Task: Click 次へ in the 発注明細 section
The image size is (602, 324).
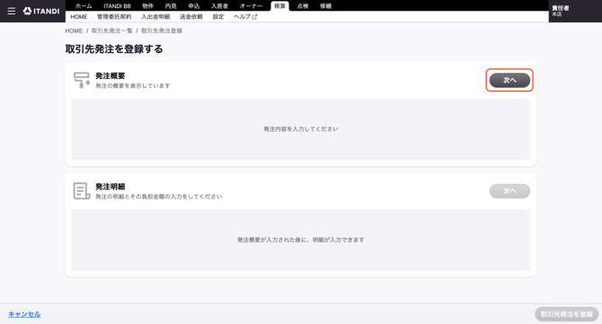Action: tap(509, 191)
